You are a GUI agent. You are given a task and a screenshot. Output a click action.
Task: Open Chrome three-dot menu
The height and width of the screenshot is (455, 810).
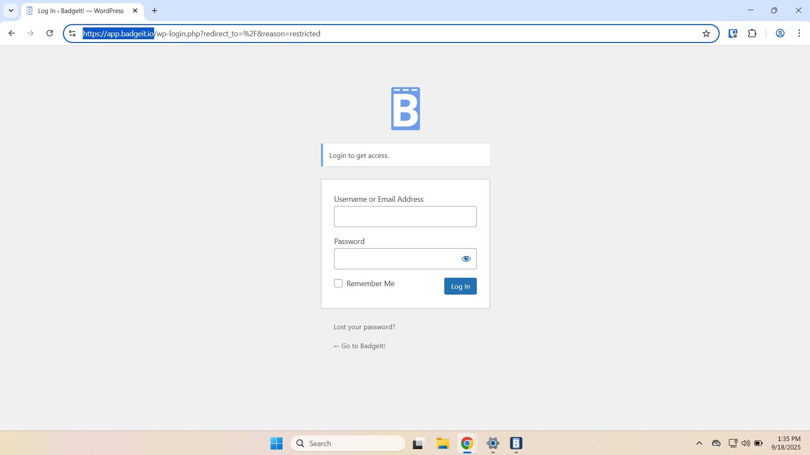(799, 33)
